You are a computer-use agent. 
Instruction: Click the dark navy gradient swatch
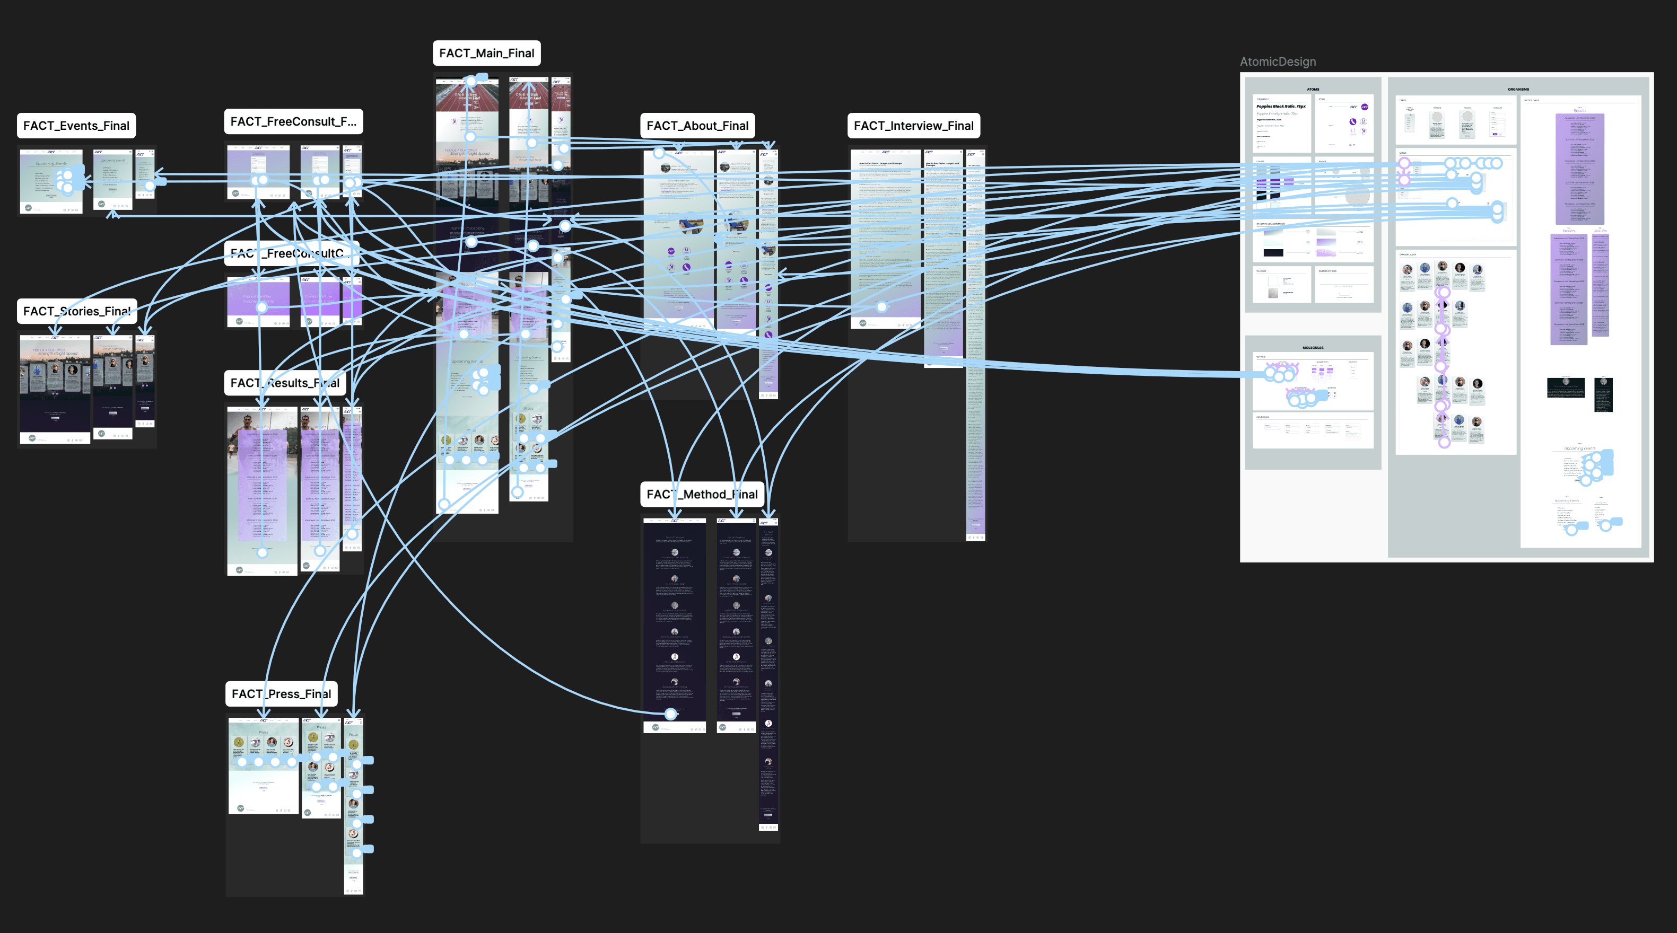(x=1273, y=252)
